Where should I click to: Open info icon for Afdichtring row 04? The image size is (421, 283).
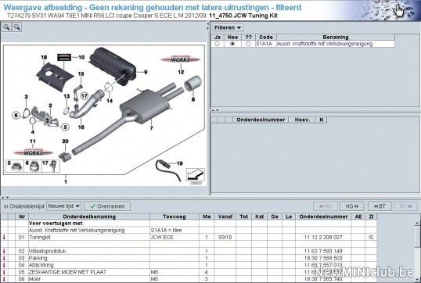[x=4, y=265]
